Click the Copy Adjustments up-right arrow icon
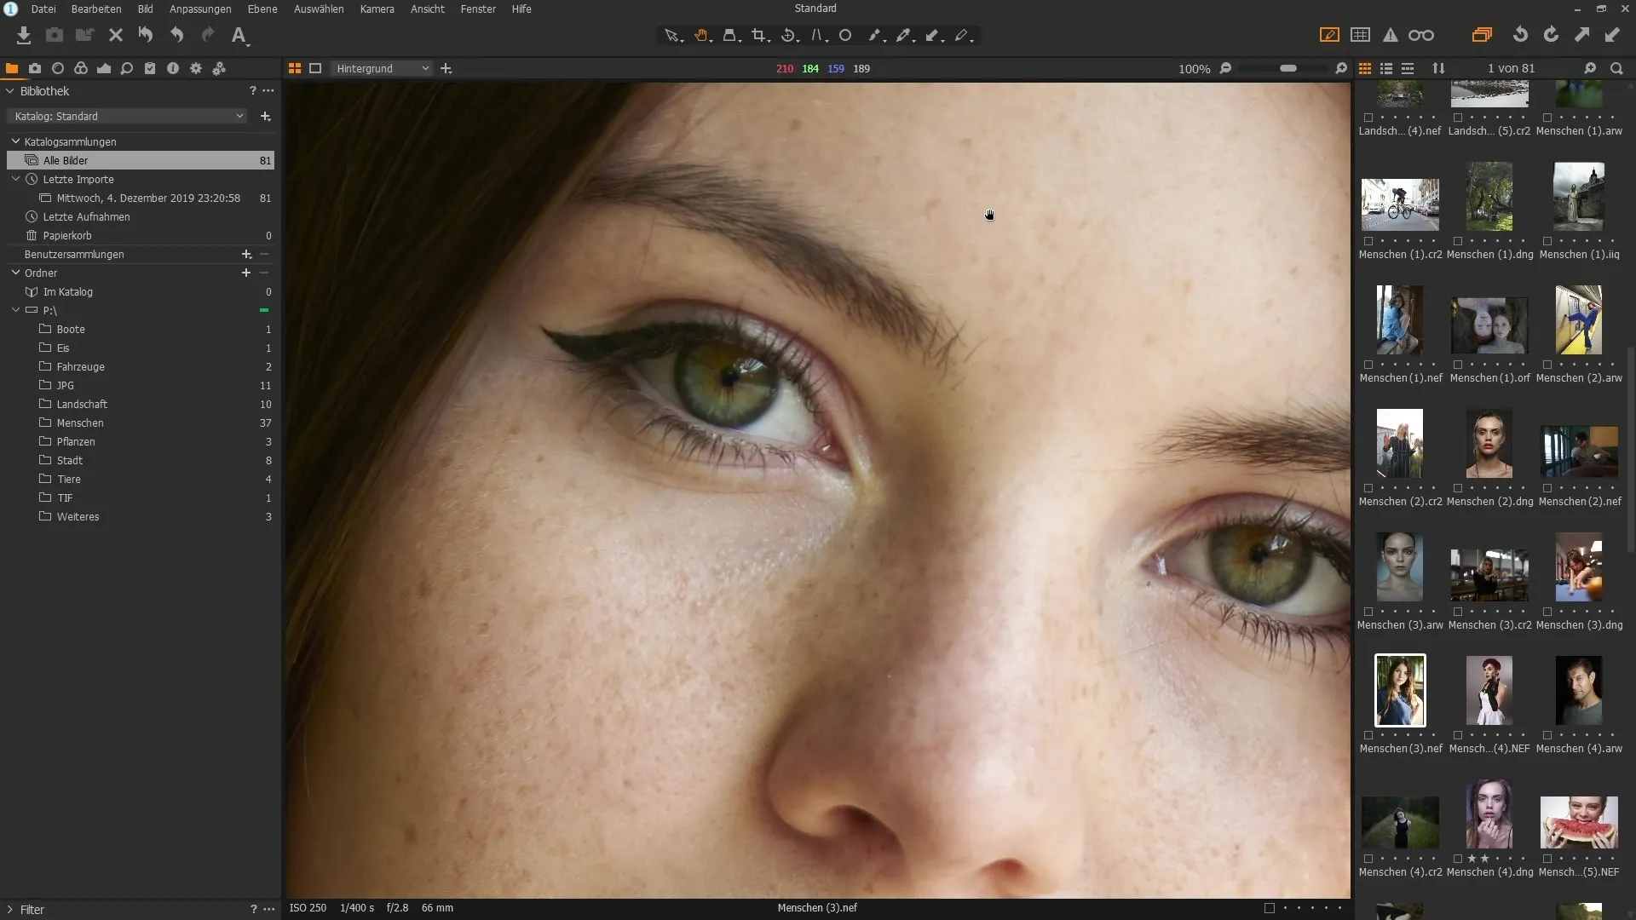Screen dimensions: 1636x920 click(1581, 35)
